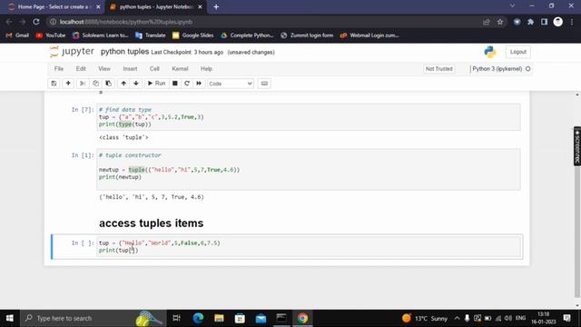Open Microsoft Store from the taskbar

pos(240,318)
